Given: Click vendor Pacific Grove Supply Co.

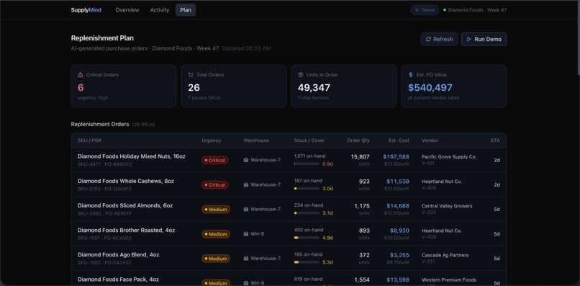Looking at the screenshot, I should [x=449, y=157].
